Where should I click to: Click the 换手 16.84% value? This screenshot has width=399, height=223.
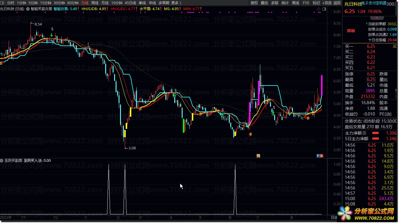368,103
